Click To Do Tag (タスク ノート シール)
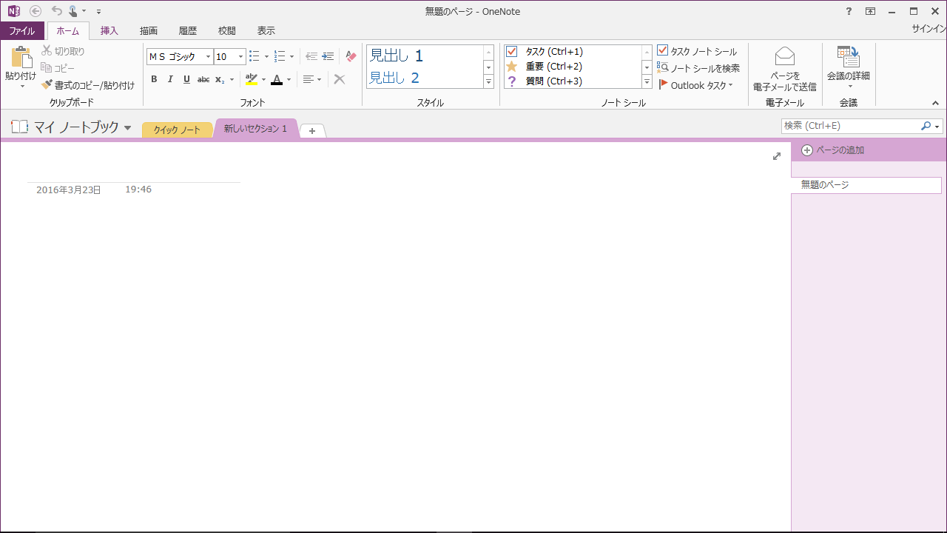Screen dimensions: 947x533 click(697, 51)
